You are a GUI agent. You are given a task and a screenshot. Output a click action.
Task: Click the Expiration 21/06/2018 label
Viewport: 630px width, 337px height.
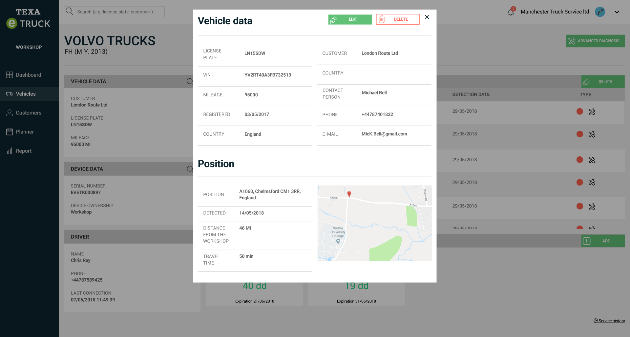[x=255, y=301]
